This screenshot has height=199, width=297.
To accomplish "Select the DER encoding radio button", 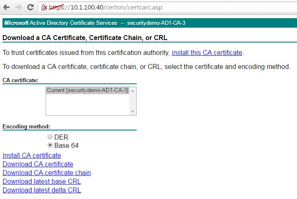I will click(50, 137).
